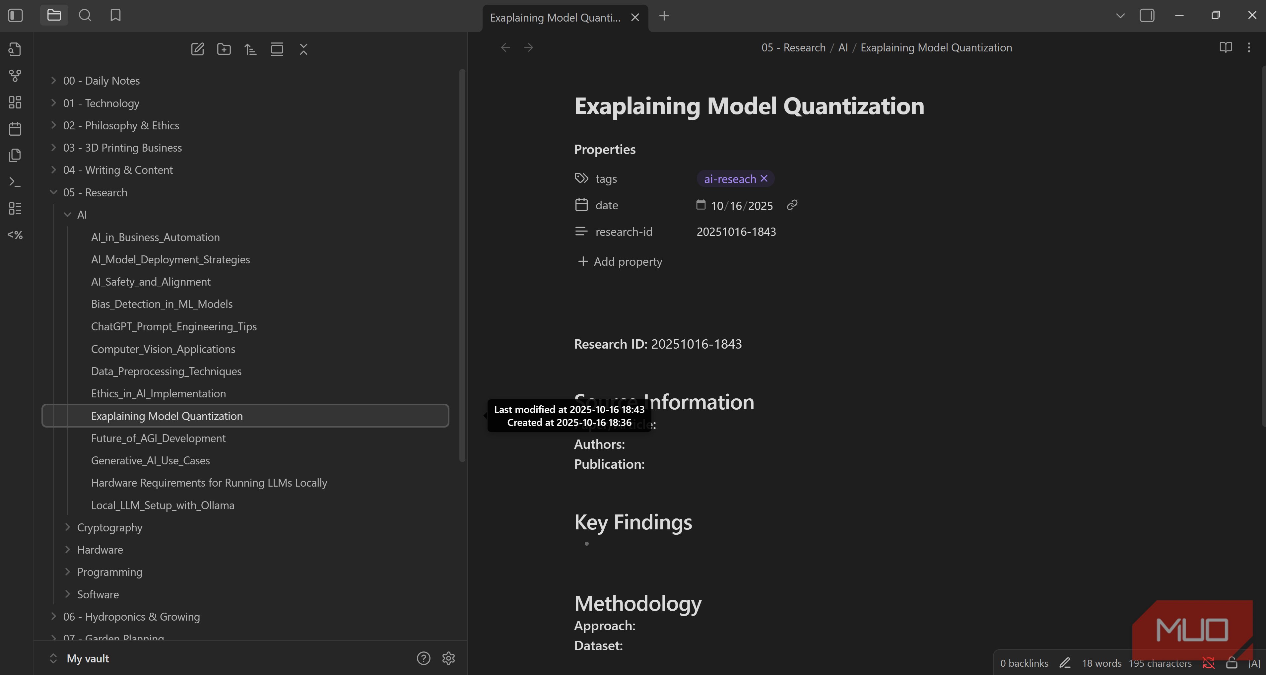This screenshot has width=1266, height=675.
Task: Expand the Cryptography folder
Action: click(x=68, y=527)
